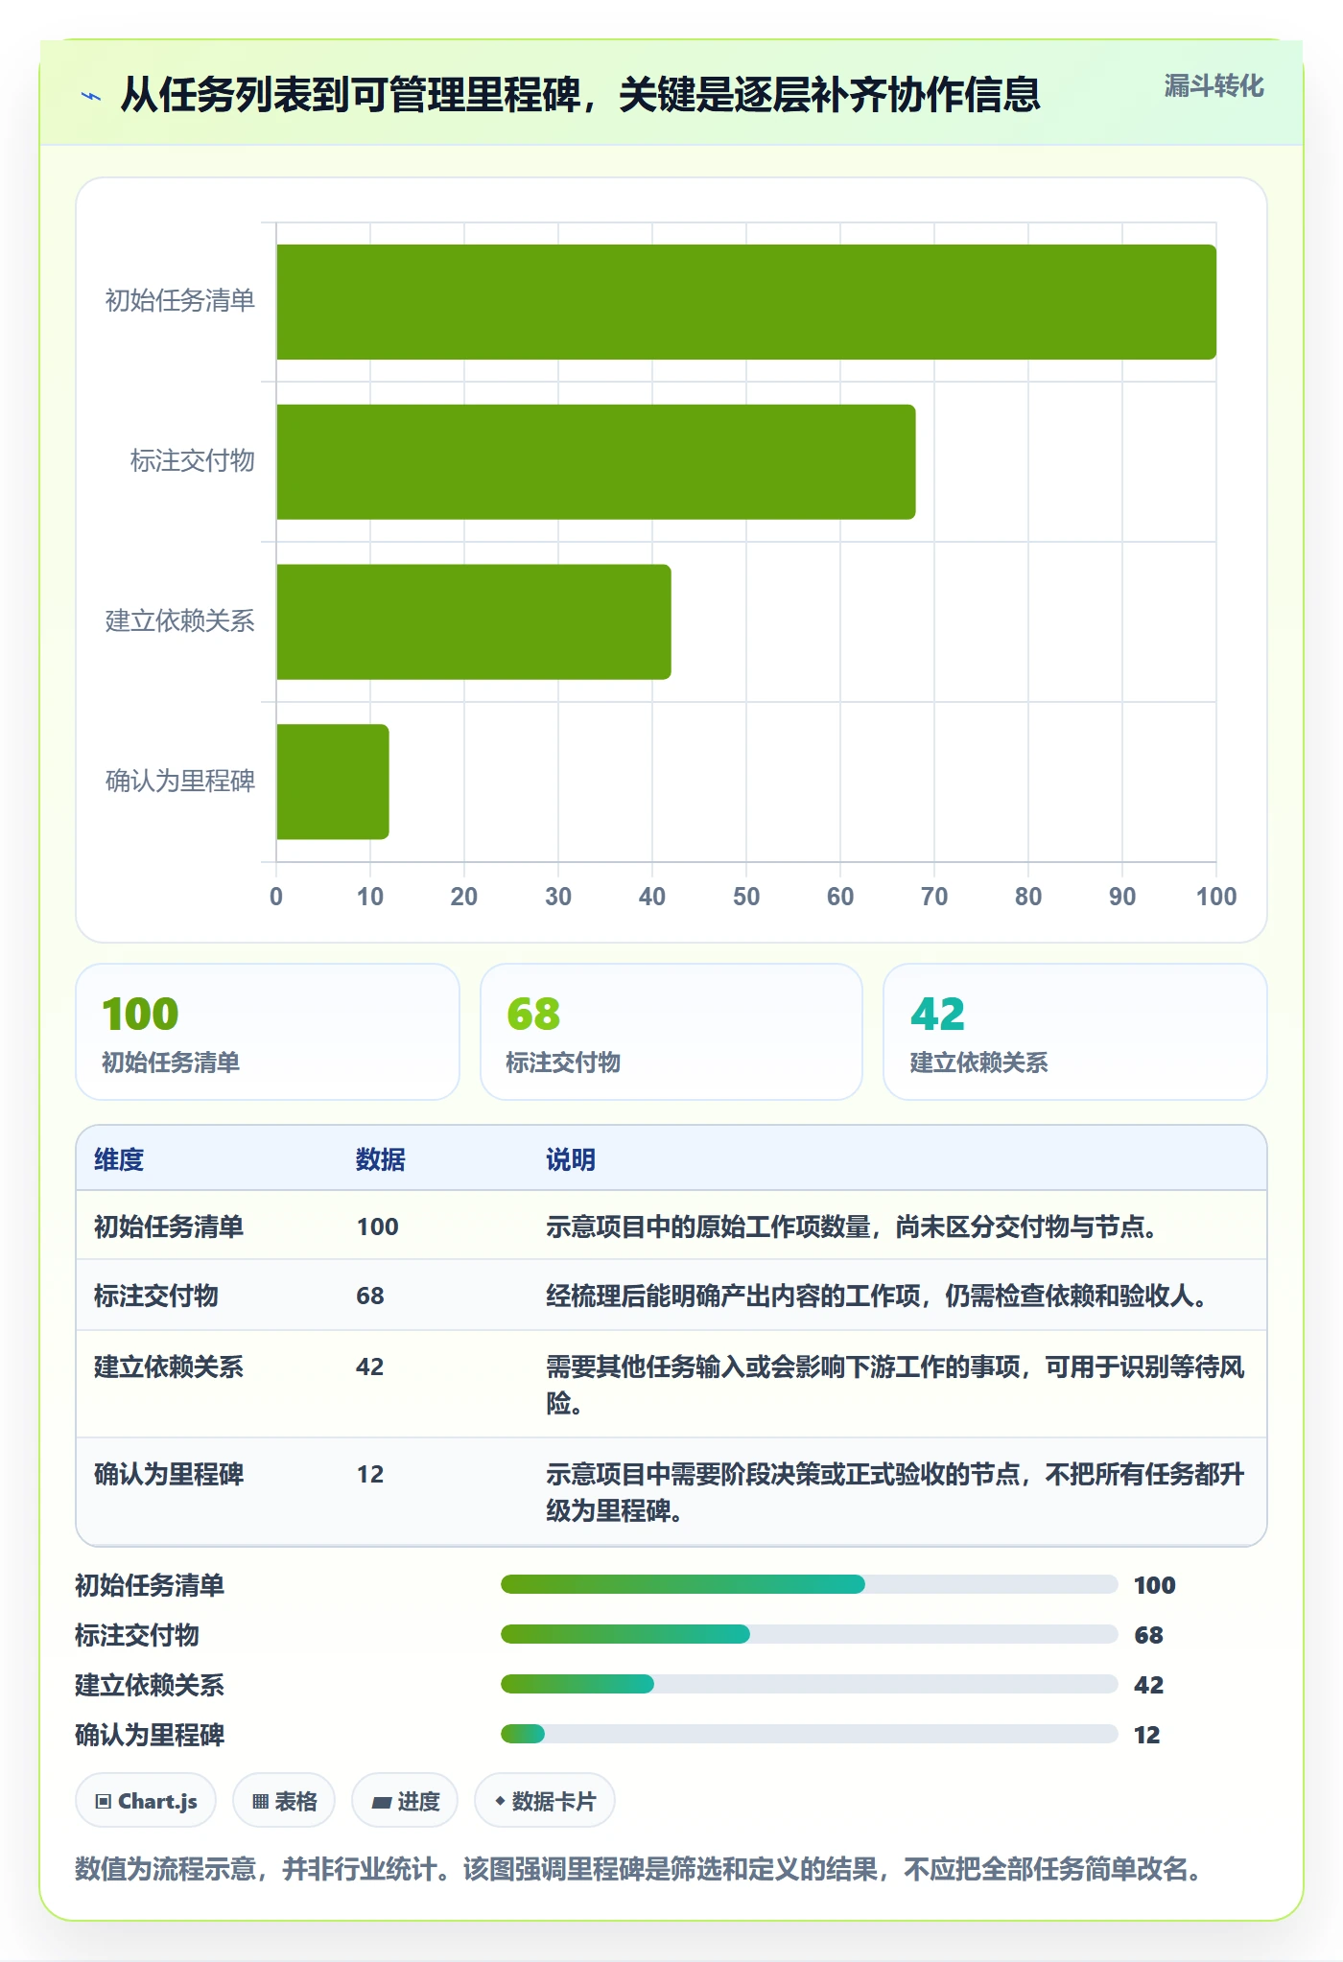Click the chart y-axis label 标注交付物
This screenshot has height=1962, width=1343.
click(193, 461)
